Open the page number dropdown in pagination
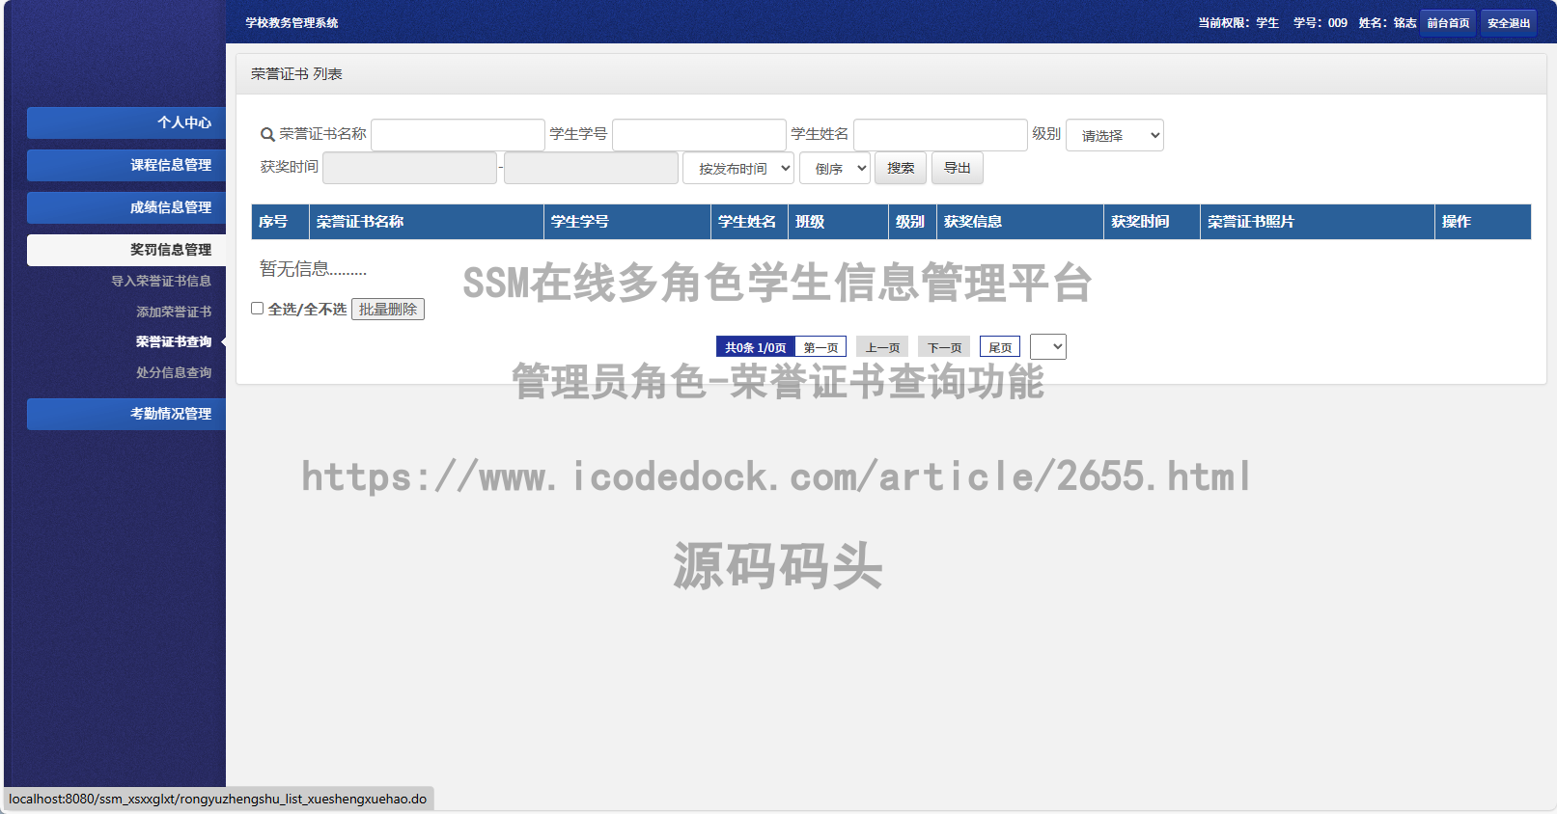Viewport: 1557px width, 814px height. tap(1047, 347)
